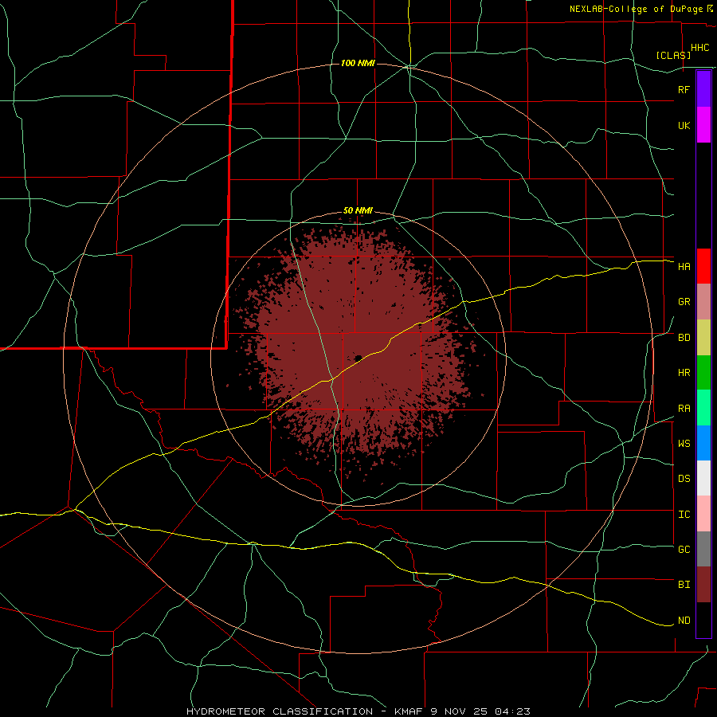Click the GC legend label
This screenshot has height=717, width=717.
tap(684, 550)
